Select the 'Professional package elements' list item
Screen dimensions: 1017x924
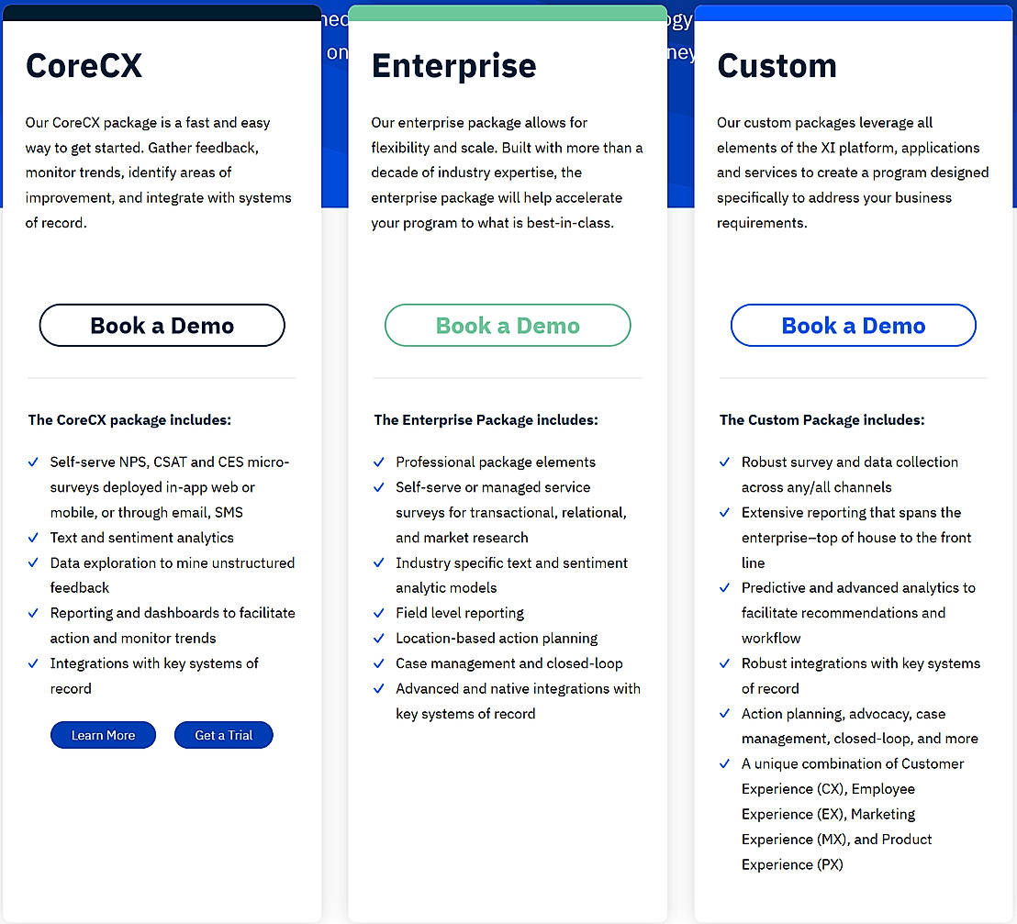pos(496,462)
